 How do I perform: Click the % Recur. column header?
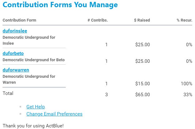coord(184,20)
